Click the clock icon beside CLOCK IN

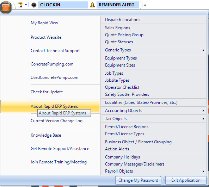pos(34,5)
